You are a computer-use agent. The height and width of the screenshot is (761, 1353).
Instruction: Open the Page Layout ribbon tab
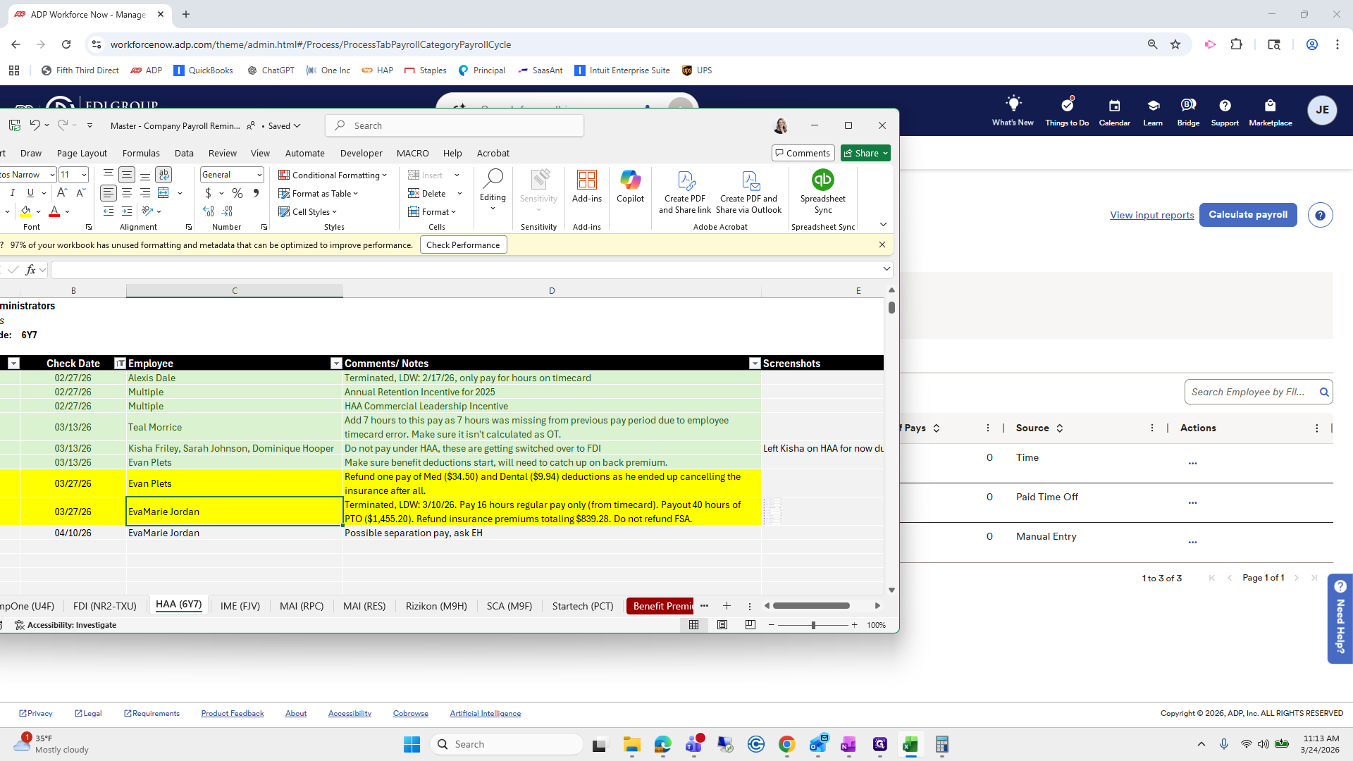[82, 153]
